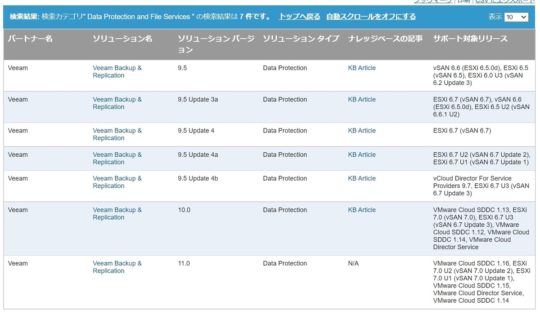Open Veeam Backup & Replication link for 9.5 Update 4a
The image size is (540, 314).
[117, 159]
